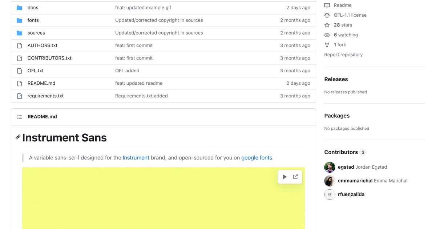Click the link anchor icon beside Instrument Sans
This screenshot has height=229, width=436.
point(18,137)
